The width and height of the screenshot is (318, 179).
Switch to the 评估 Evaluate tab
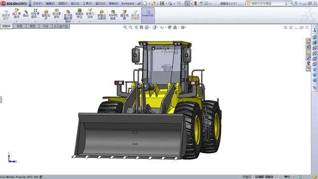(x=45, y=26)
